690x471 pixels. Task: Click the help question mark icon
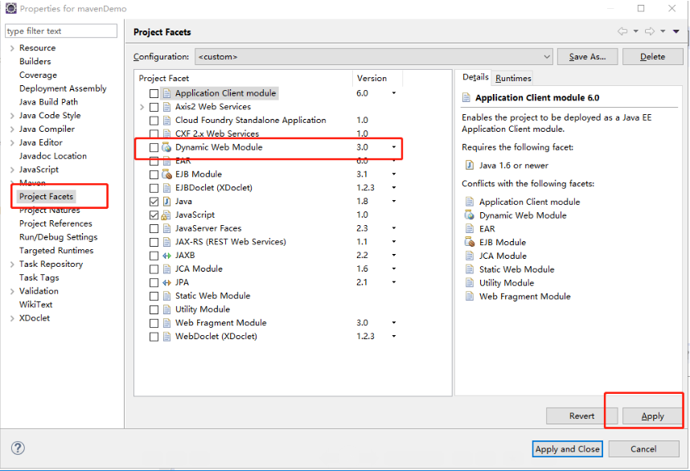tap(18, 448)
